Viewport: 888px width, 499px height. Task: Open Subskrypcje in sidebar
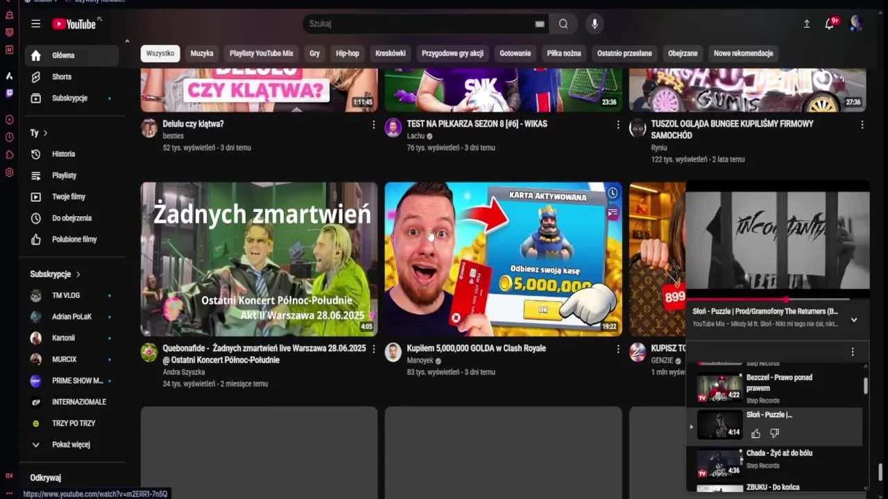pos(72,98)
